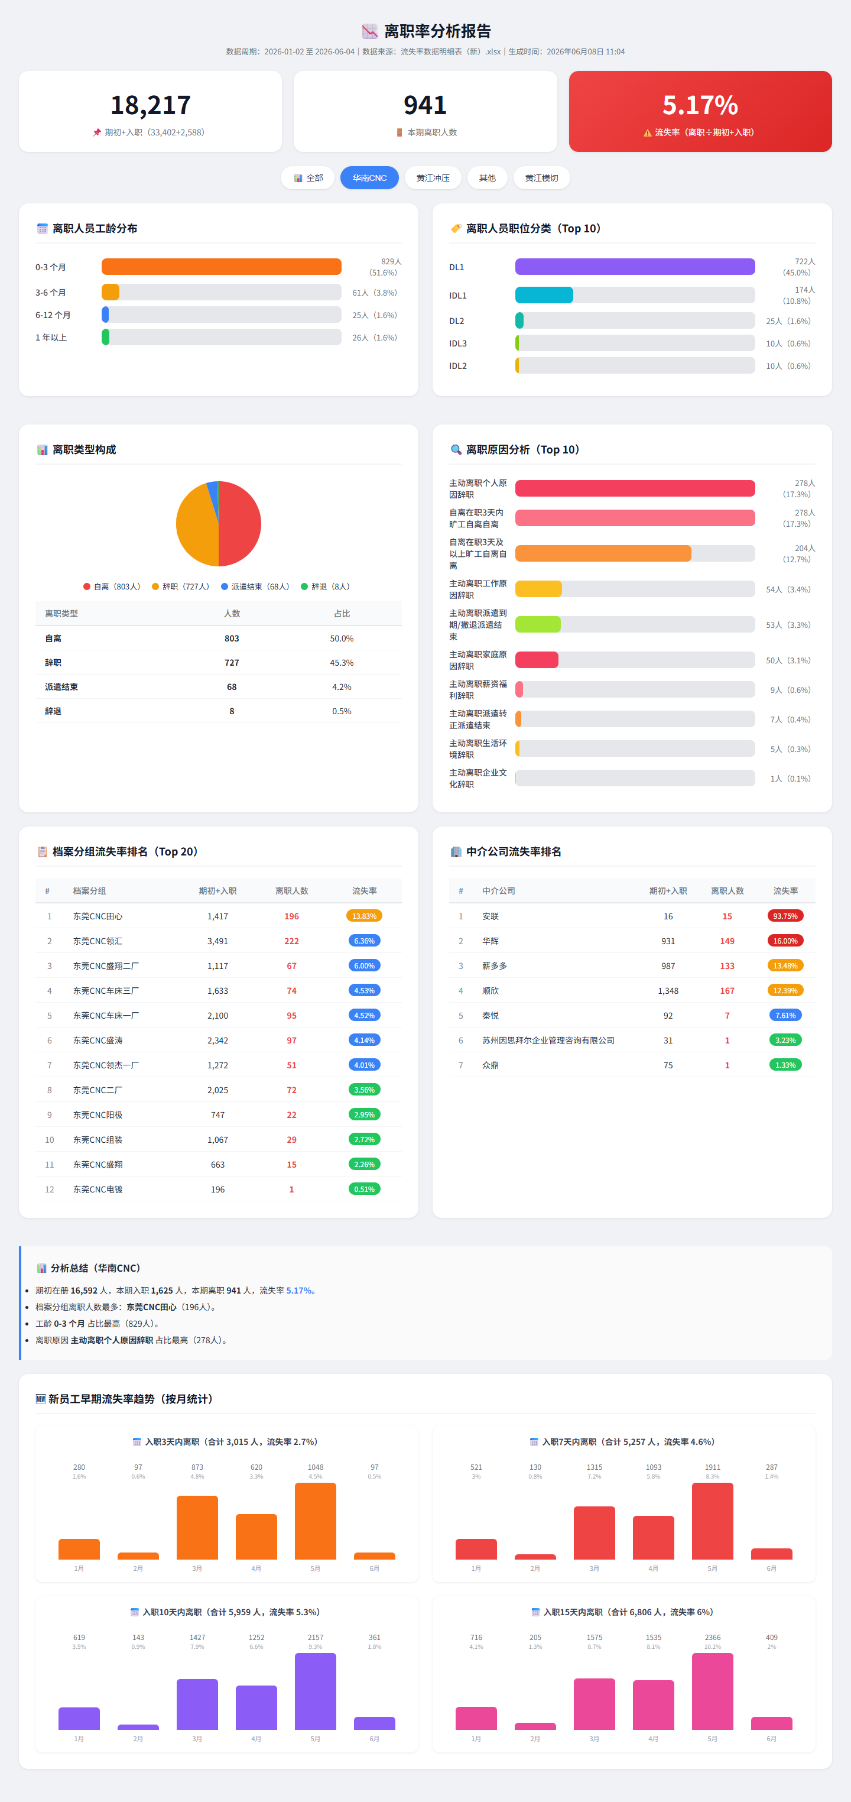
Task: Click the 5.17% attrition rate card
Action: [700, 111]
